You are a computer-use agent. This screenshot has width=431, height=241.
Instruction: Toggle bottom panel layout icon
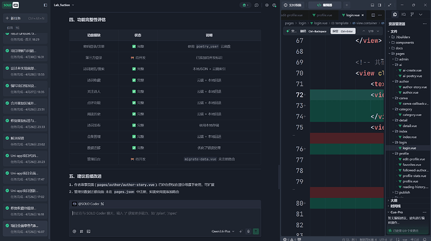[x=372, y=5]
